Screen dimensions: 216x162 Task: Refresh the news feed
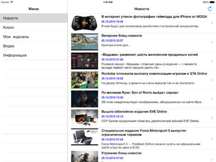coord(210,9)
